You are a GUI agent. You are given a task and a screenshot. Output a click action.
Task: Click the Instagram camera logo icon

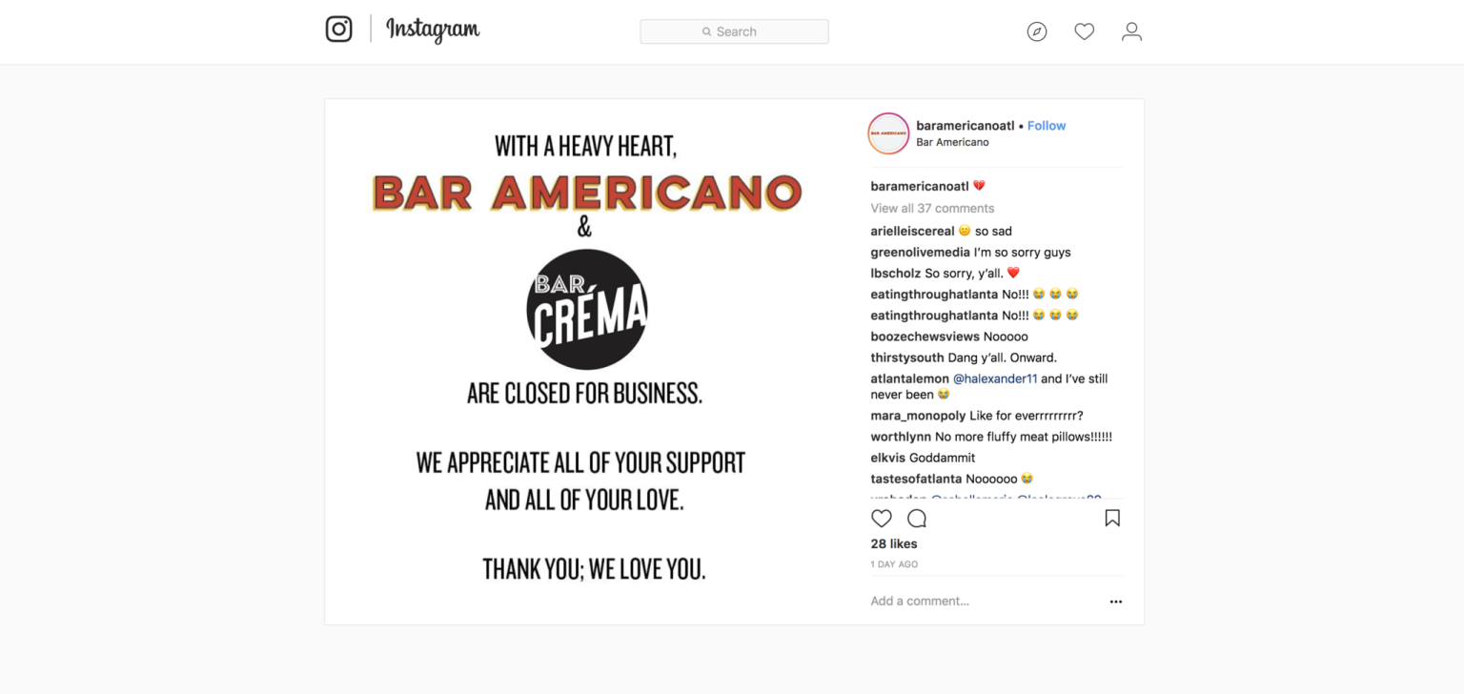tap(339, 30)
